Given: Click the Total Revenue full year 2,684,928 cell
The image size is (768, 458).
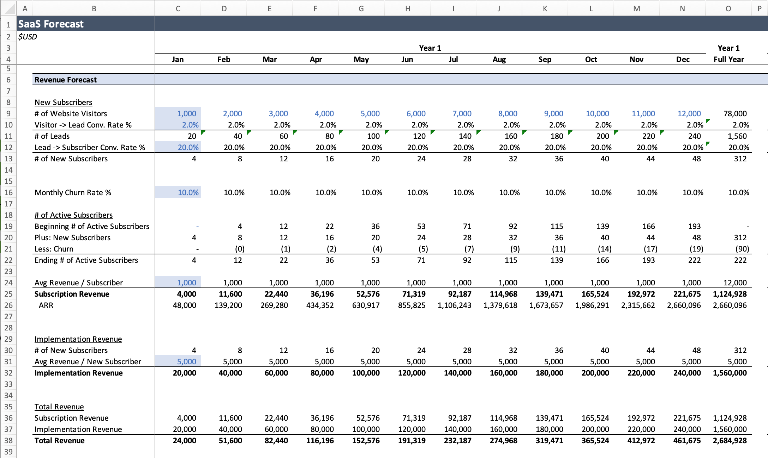Looking at the screenshot, I should tap(729, 440).
